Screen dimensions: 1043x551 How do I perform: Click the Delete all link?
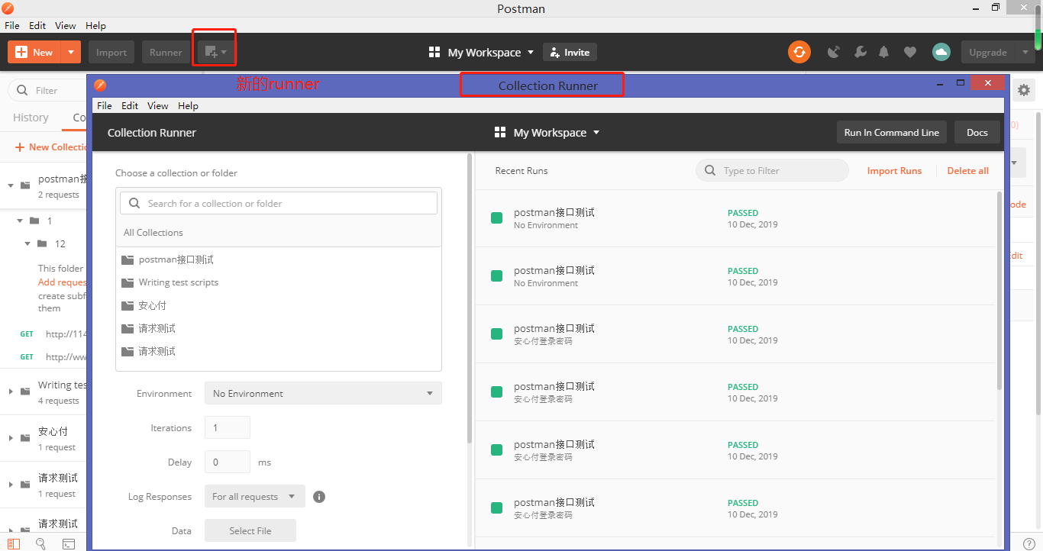(968, 171)
